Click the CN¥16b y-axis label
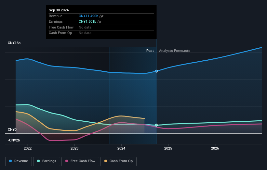267x170 pixels. (14, 43)
